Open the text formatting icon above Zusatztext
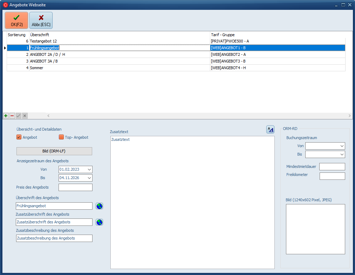Image resolution: width=355 pixels, height=275 pixels. click(x=270, y=130)
